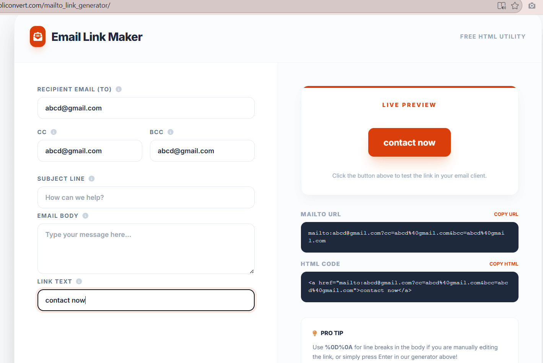Click info icon next to Recipient Email
This screenshot has height=363, width=543.
point(119,89)
